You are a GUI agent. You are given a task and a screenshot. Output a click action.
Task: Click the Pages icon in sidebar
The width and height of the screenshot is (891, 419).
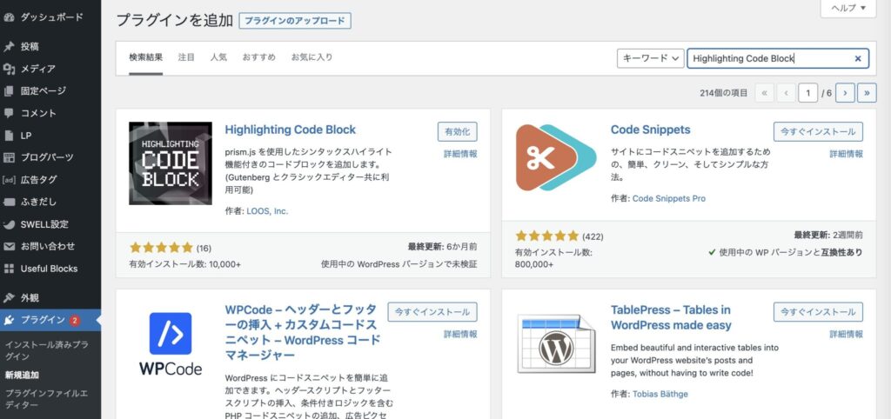tap(10, 90)
